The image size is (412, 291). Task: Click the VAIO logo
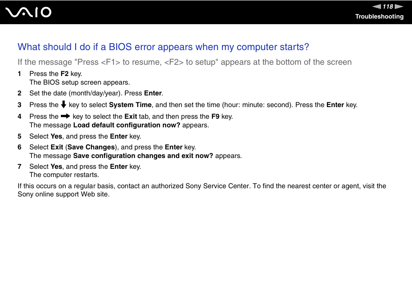[x=29, y=13]
